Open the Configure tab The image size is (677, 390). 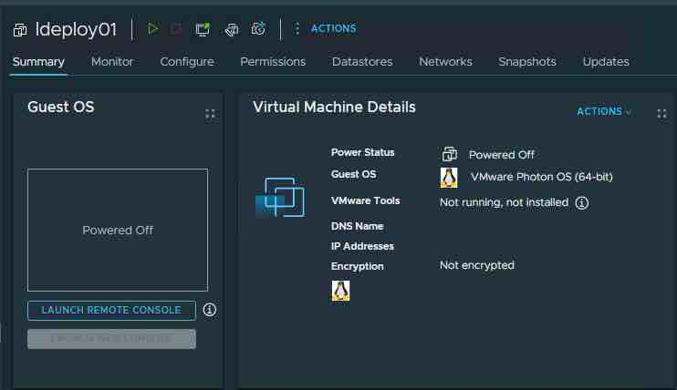click(187, 62)
